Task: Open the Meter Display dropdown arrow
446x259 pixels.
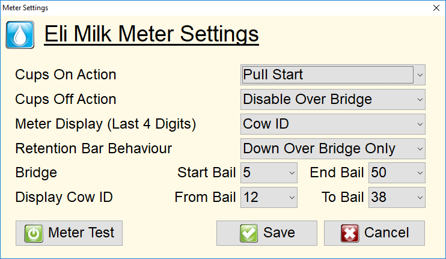Action: 420,124
